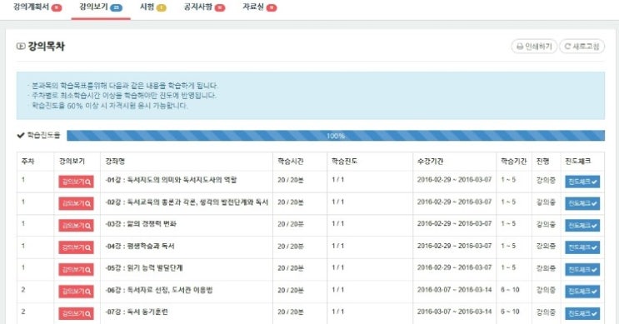
Task: Click 진도체크 for lecture 06강
Action: pos(582,292)
